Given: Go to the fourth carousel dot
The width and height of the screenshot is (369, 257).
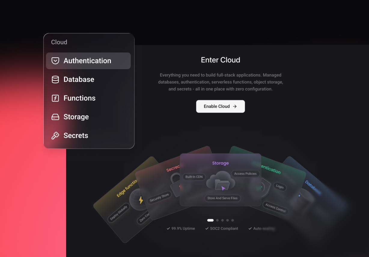Looking at the screenshot, I should [227, 220].
